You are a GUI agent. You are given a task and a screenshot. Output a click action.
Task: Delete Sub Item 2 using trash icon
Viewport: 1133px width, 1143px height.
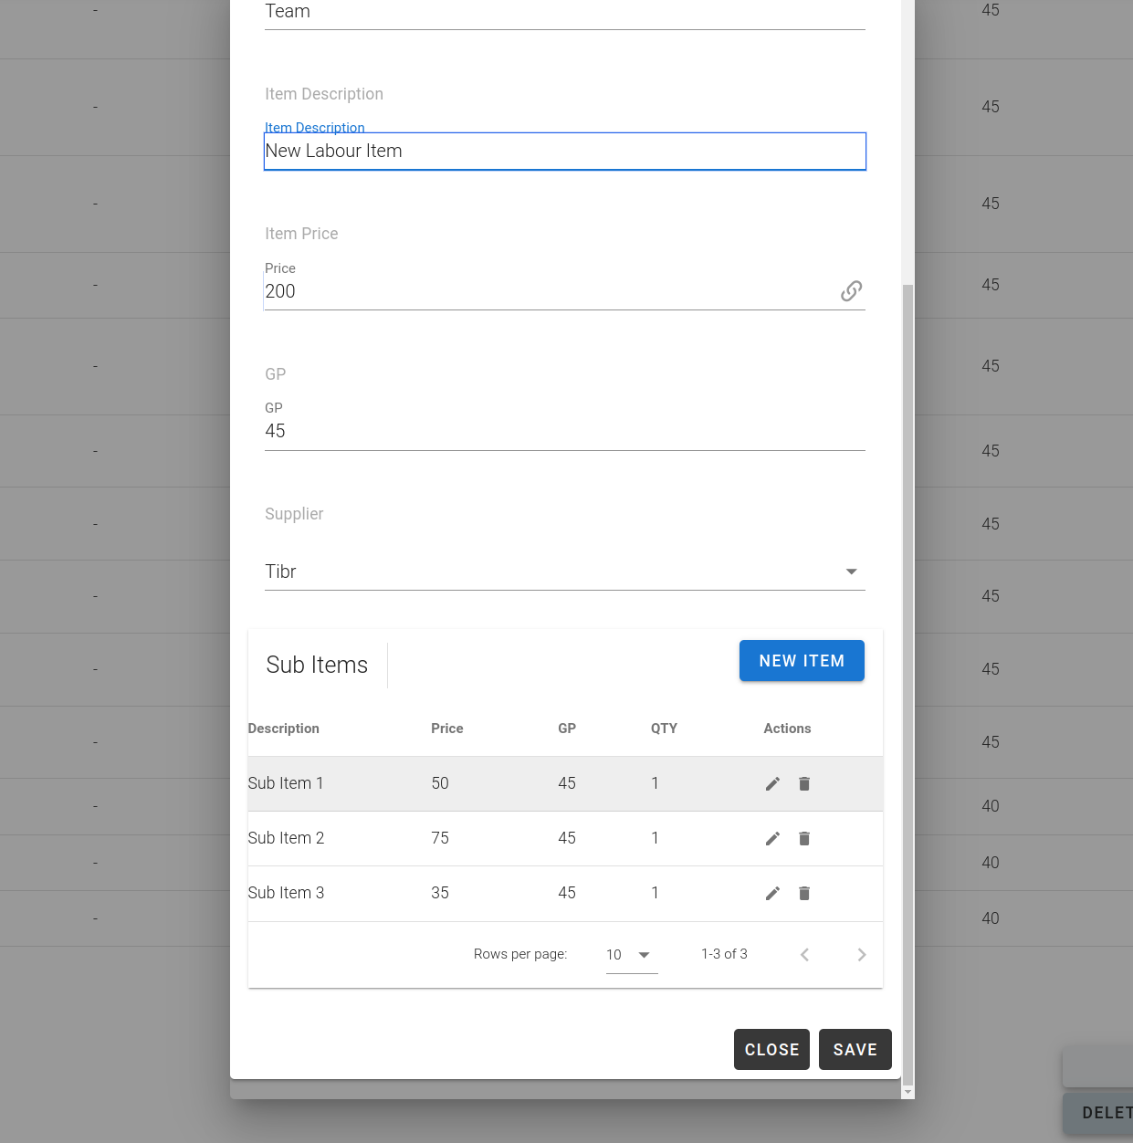804,838
